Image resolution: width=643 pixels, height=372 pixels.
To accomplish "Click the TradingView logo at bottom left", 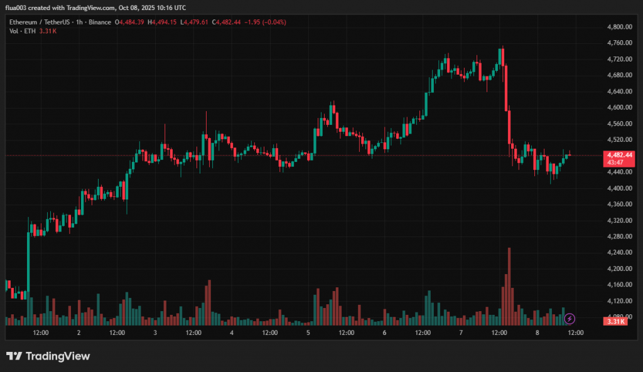I will 48,356.
